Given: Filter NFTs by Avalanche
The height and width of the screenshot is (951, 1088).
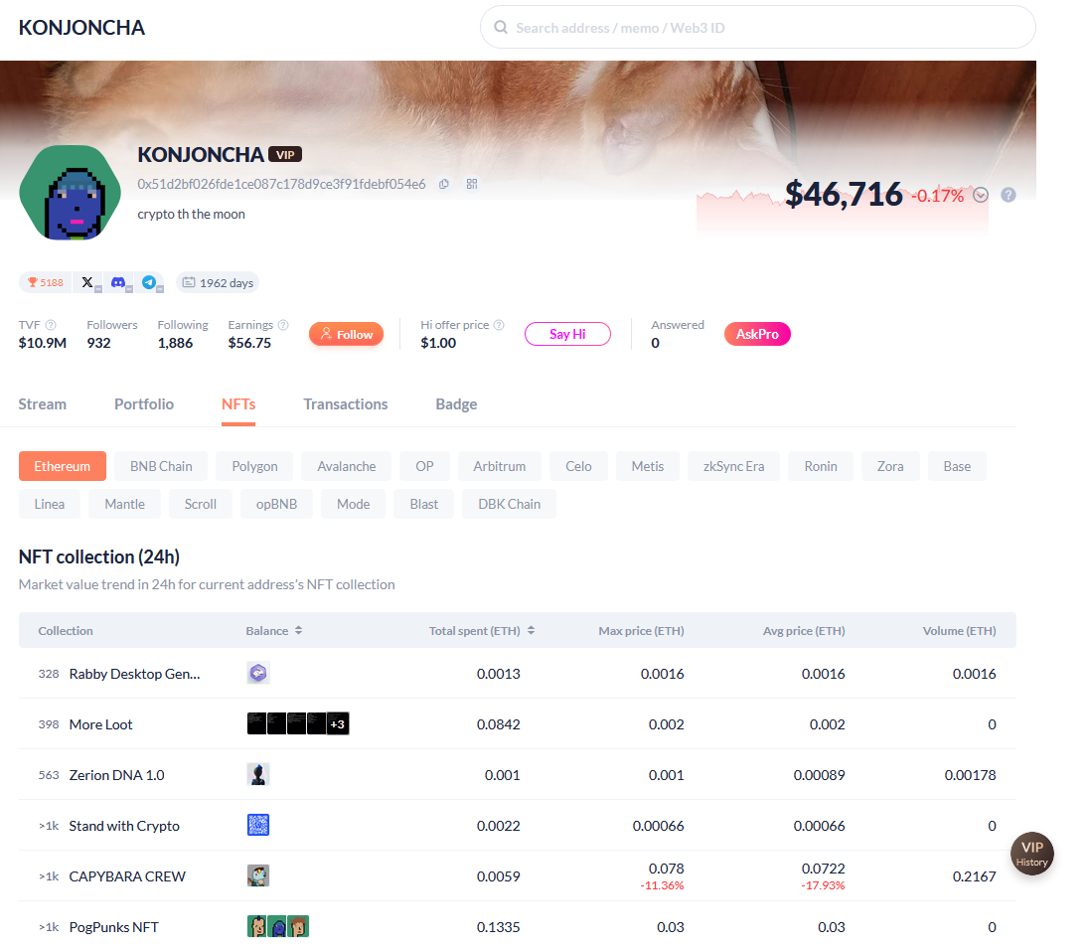Looking at the screenshot, I should [346, 466].
